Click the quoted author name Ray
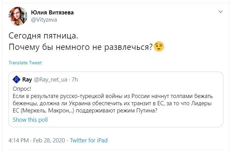 click(27, 80)
